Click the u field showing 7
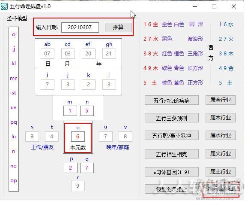This screenshot has height=201, width=245. click(106, 137)
